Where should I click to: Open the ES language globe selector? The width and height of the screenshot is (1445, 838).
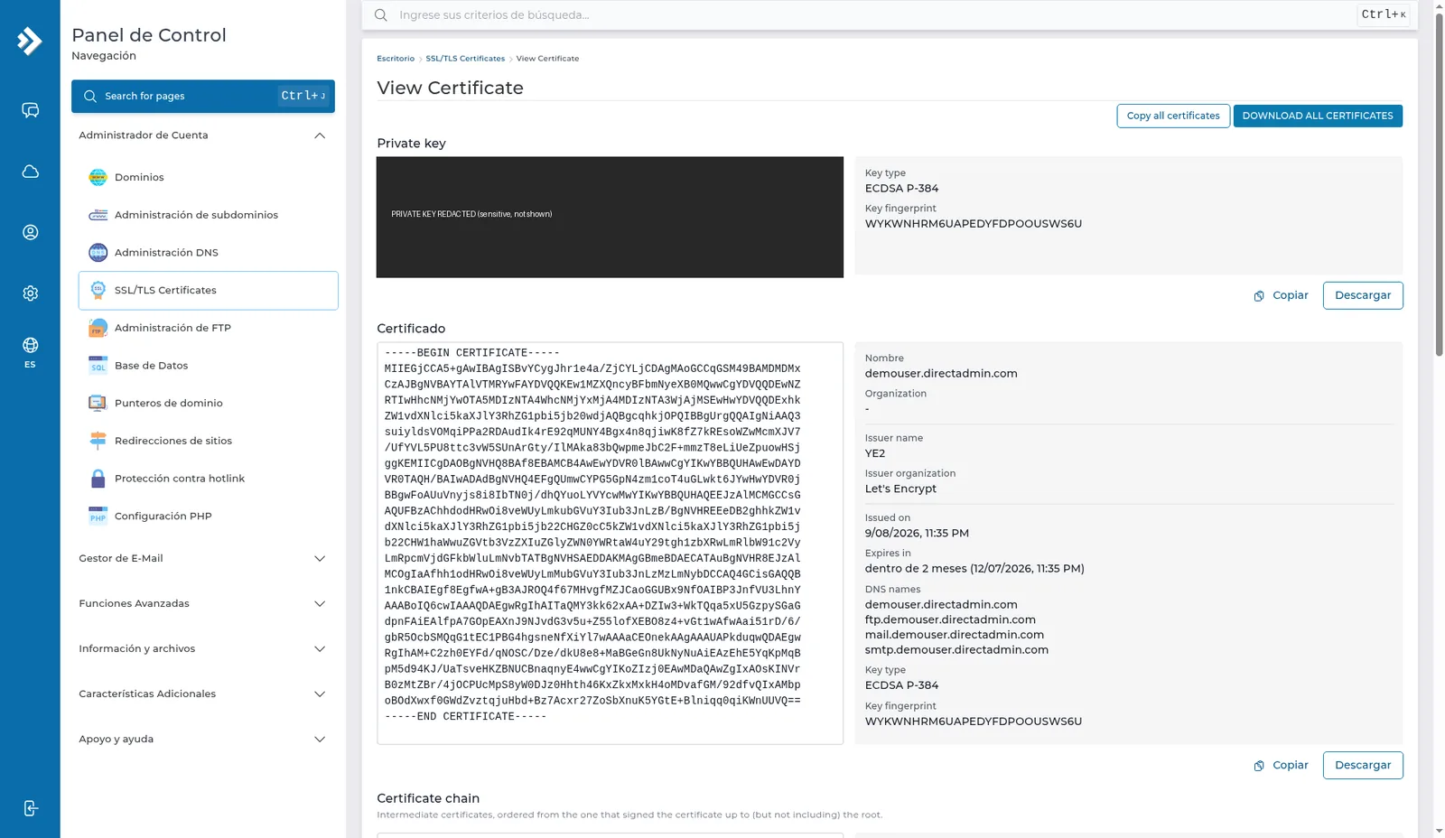(x=30, y=351)
